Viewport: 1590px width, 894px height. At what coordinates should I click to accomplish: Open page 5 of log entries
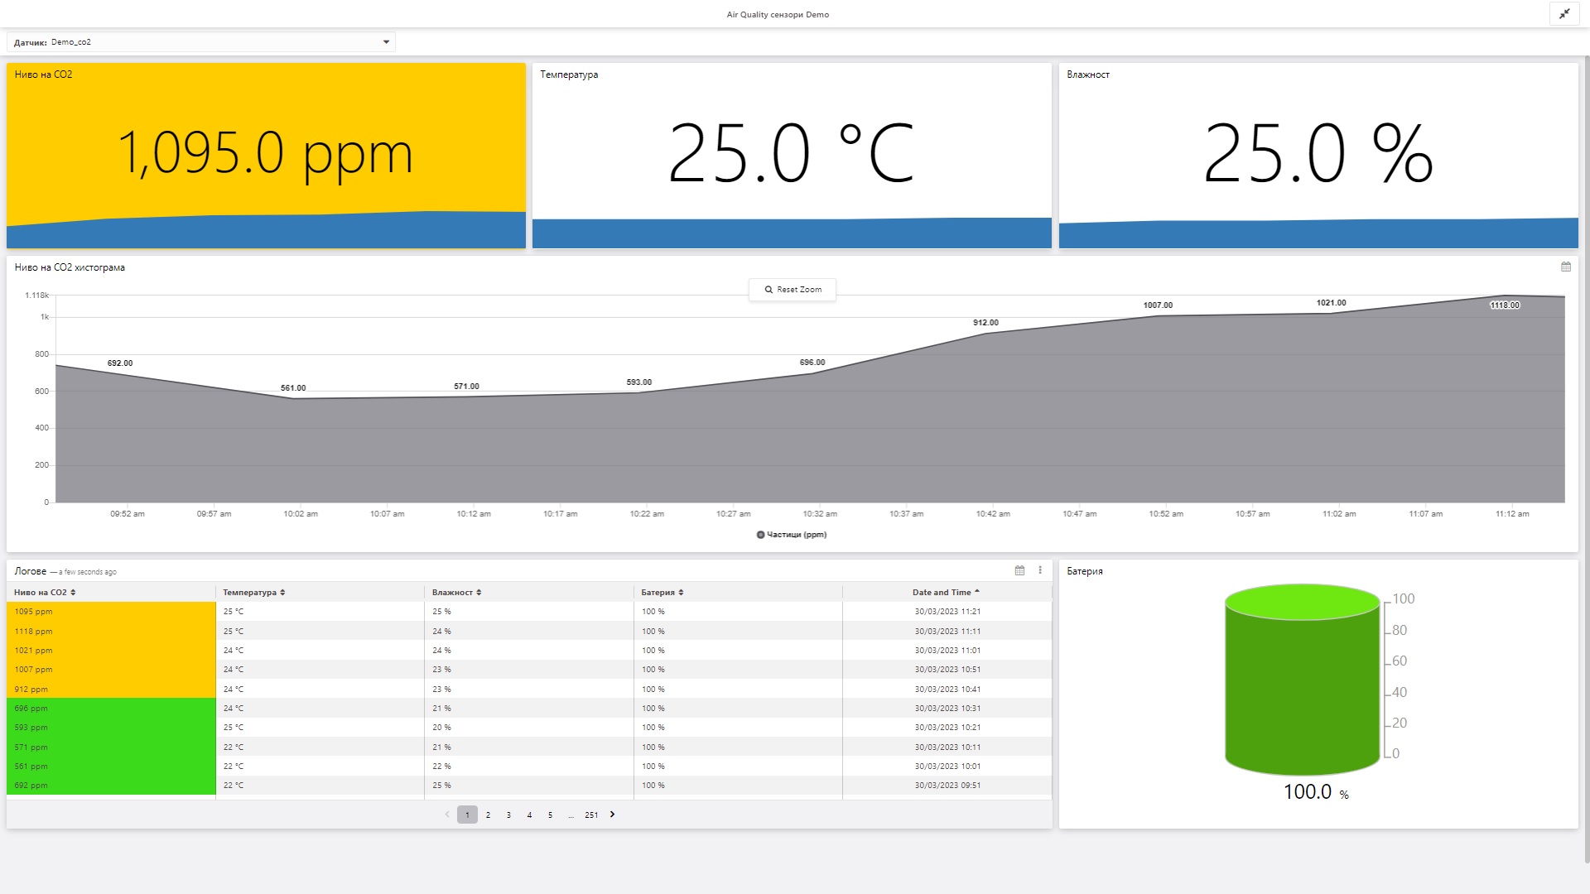pyautogui.click(x=550, y=815)
